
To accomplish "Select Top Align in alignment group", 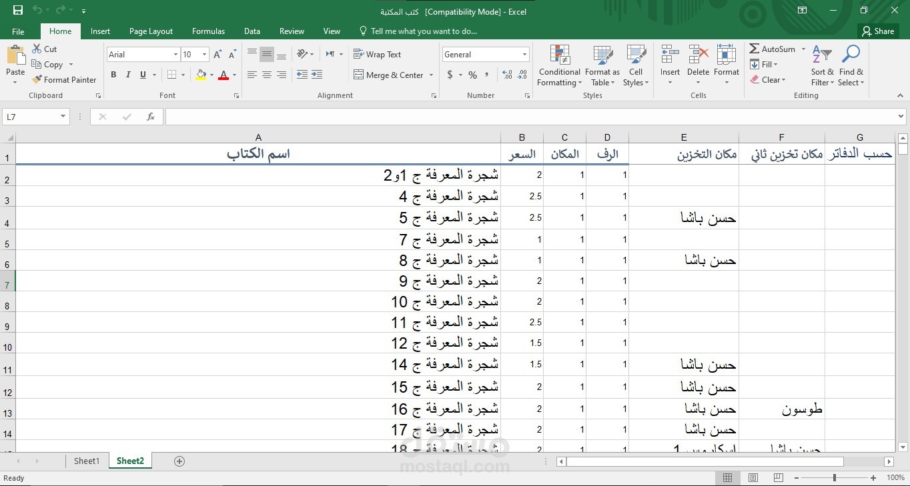I will (x=252, y=54).
